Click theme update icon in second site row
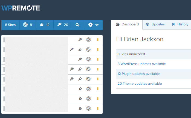191x118 pixels. pyautogui.click(x=72, y=49)
